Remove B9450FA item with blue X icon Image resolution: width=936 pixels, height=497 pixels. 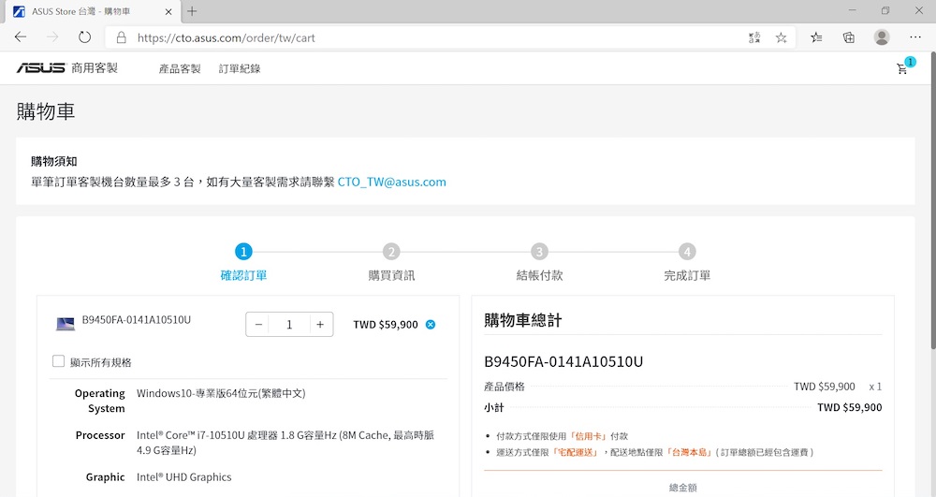pyautogui.click(x=431, y=325)
